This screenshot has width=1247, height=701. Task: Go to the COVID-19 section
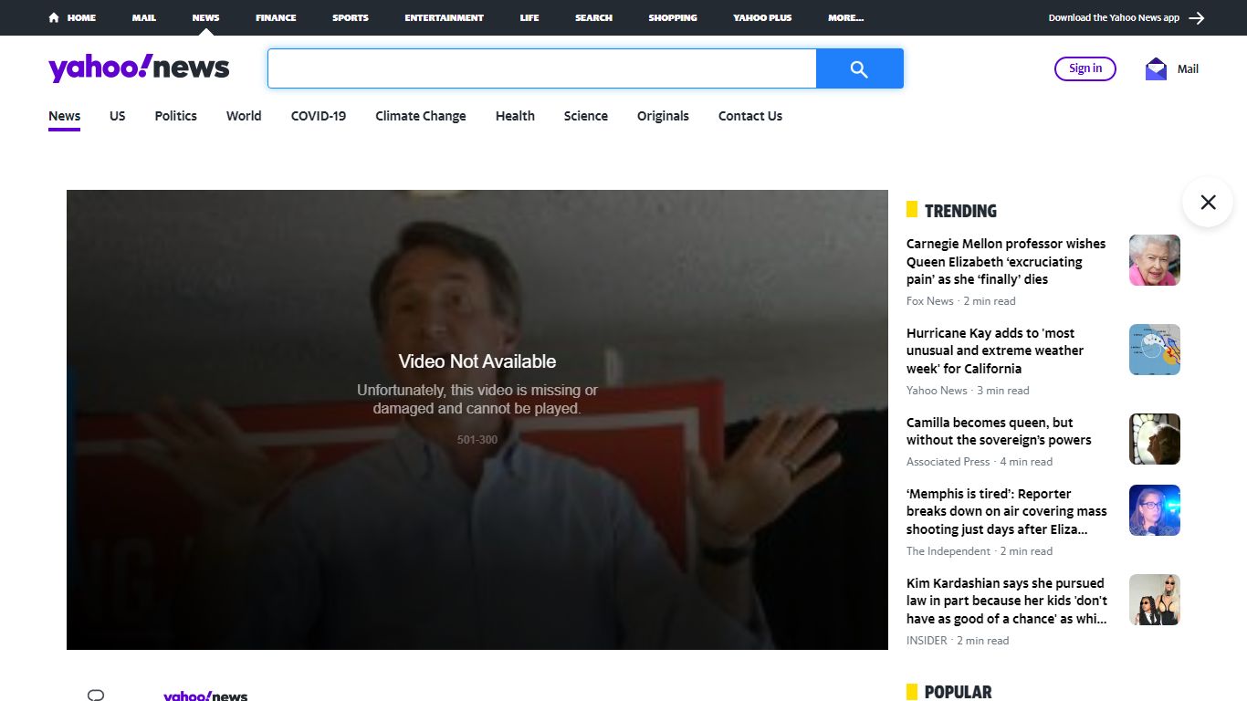(x=319, y=116)
